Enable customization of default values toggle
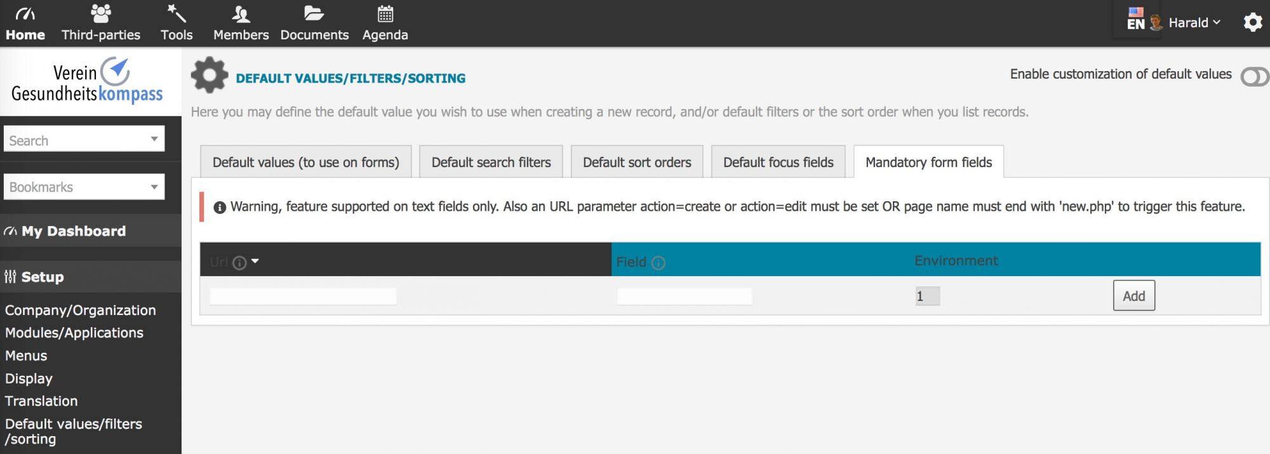Screen dimensions: 1270x454 click(x=1254, y=77)
